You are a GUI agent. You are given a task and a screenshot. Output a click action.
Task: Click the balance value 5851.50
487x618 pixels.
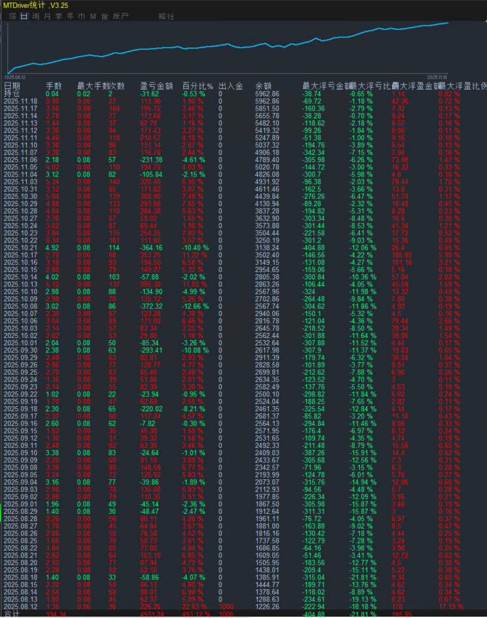(x=267, y=109)
